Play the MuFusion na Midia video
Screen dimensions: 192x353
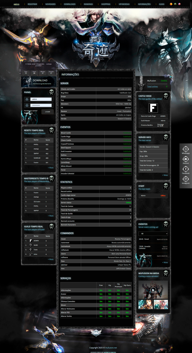[153, 290]
